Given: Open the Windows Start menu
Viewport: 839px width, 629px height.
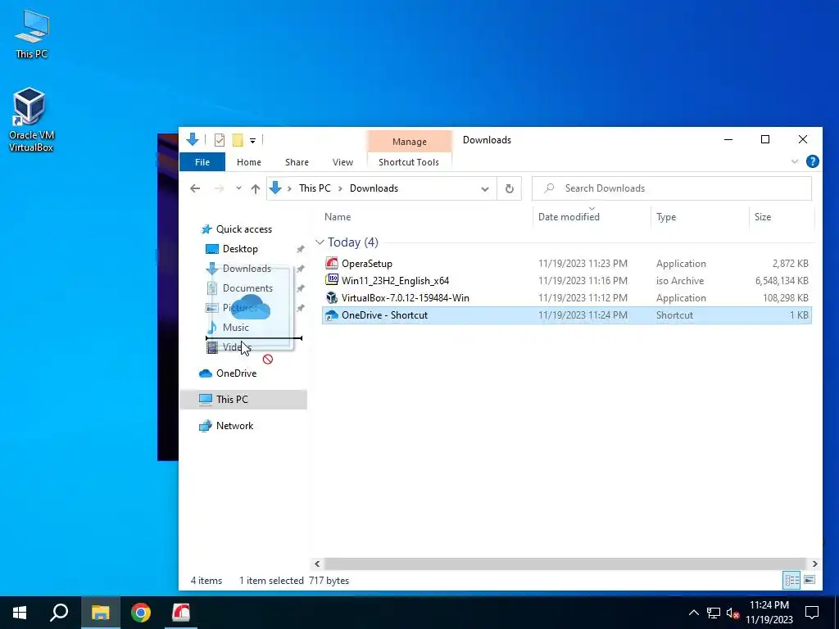Looking at the screenshot, I should point(20,613).
